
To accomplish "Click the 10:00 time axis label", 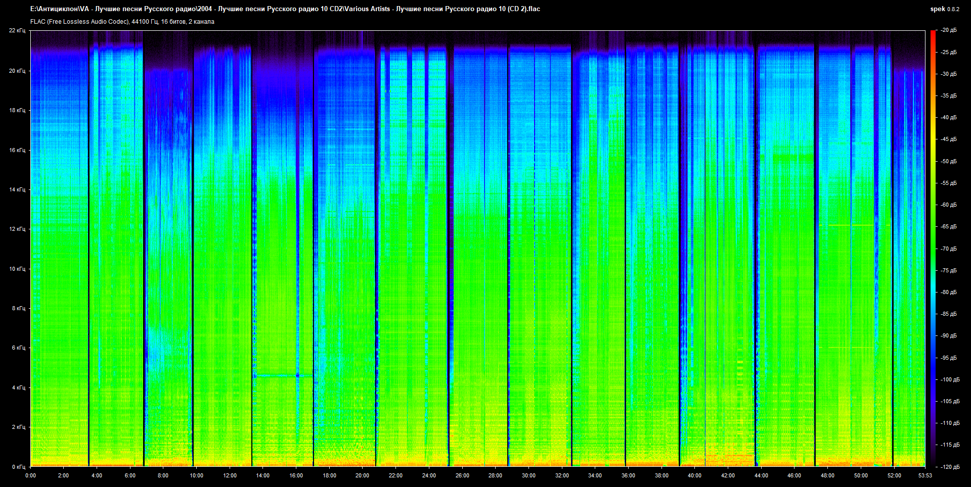I will point(196,475).
